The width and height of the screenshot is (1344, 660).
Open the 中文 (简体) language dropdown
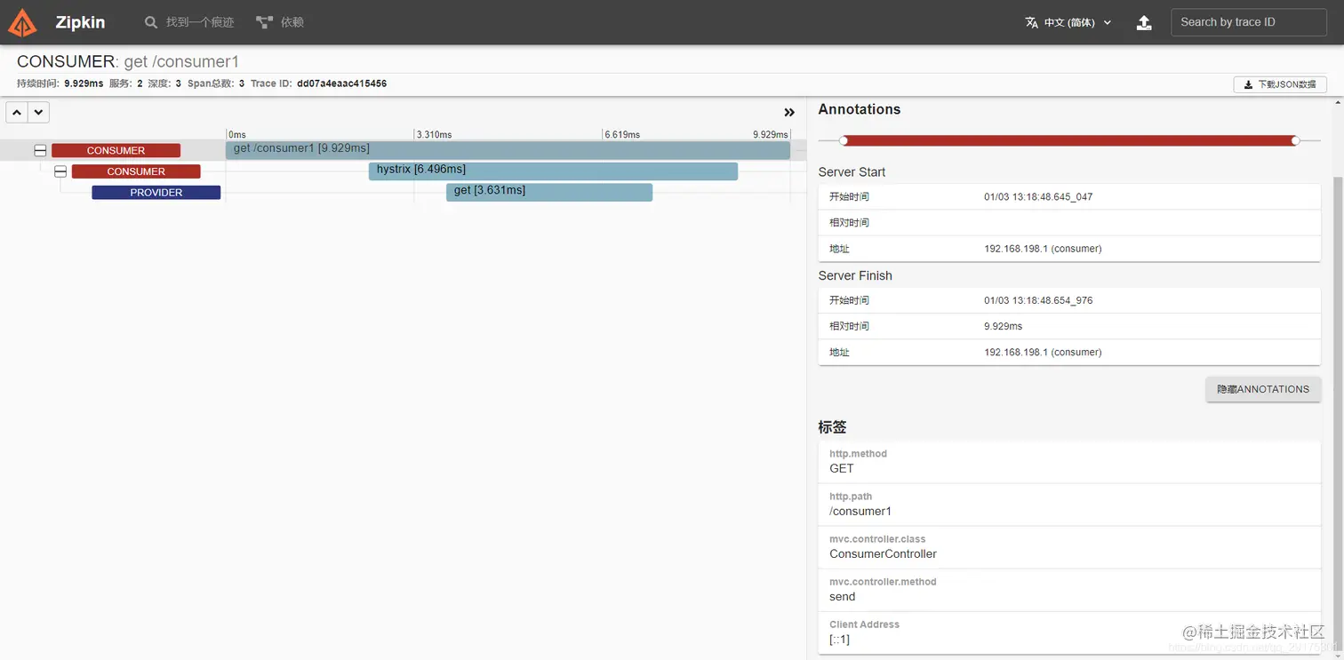[x=1068, y=22]
